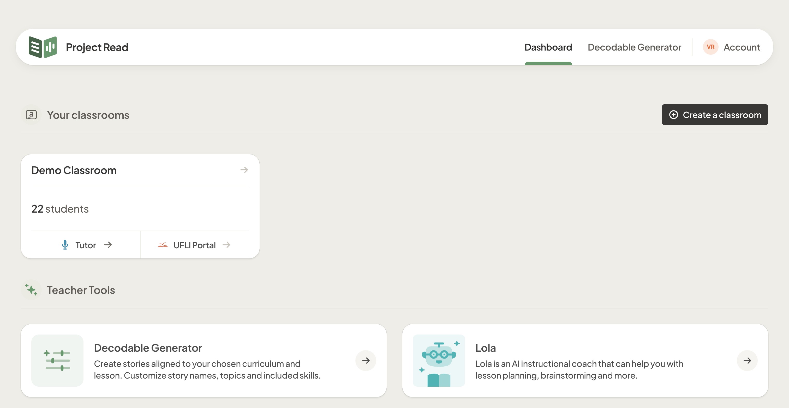
Task: Click the 22 students count
Action: pos(60,209)
